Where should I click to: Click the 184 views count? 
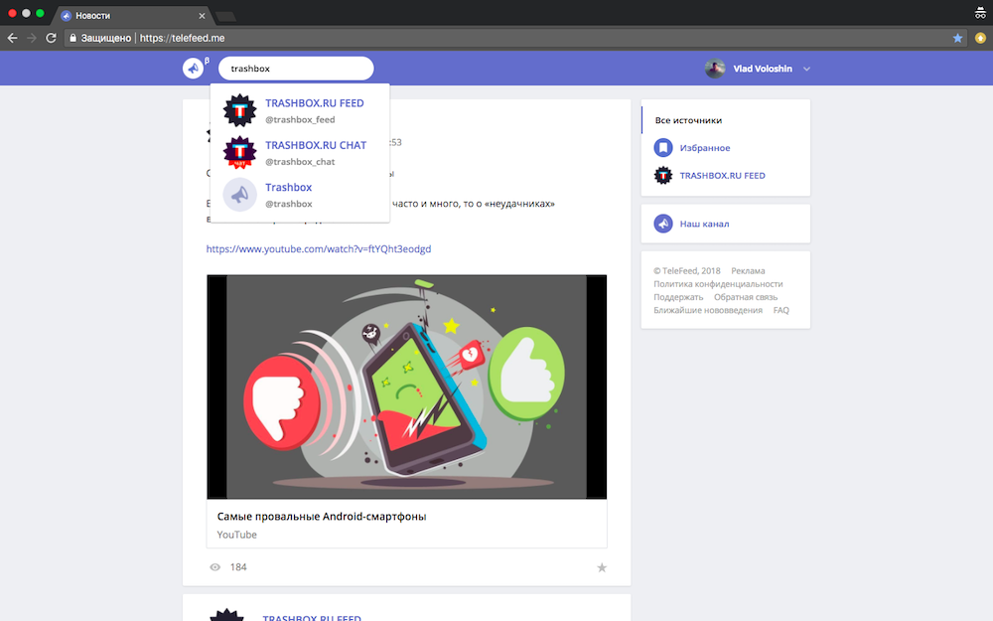coord(238,567)
